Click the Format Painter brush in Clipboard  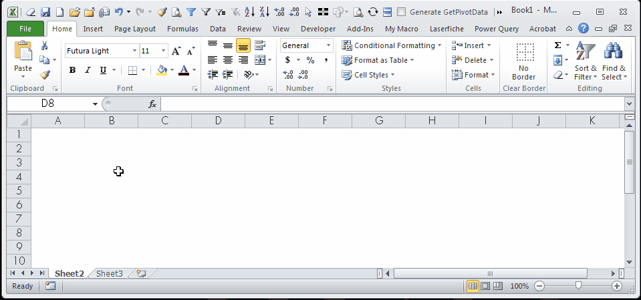point(44,75)
